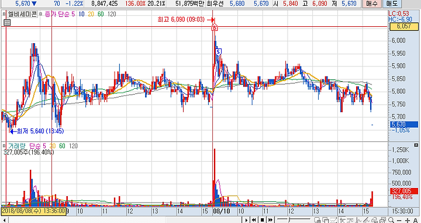421x223 pixels.
Task: Select the volume 120-period average label
Action: pyautogui.click(x=73, y=146)
